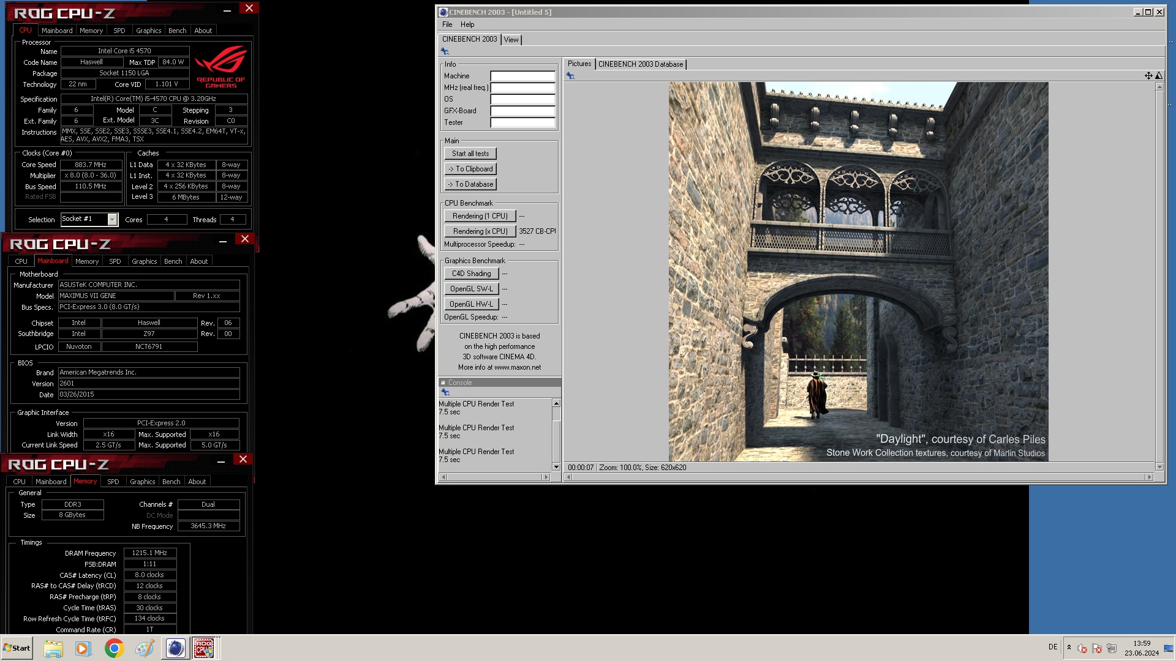
Task: Click the network tray icon
Action: (1112, 649)
